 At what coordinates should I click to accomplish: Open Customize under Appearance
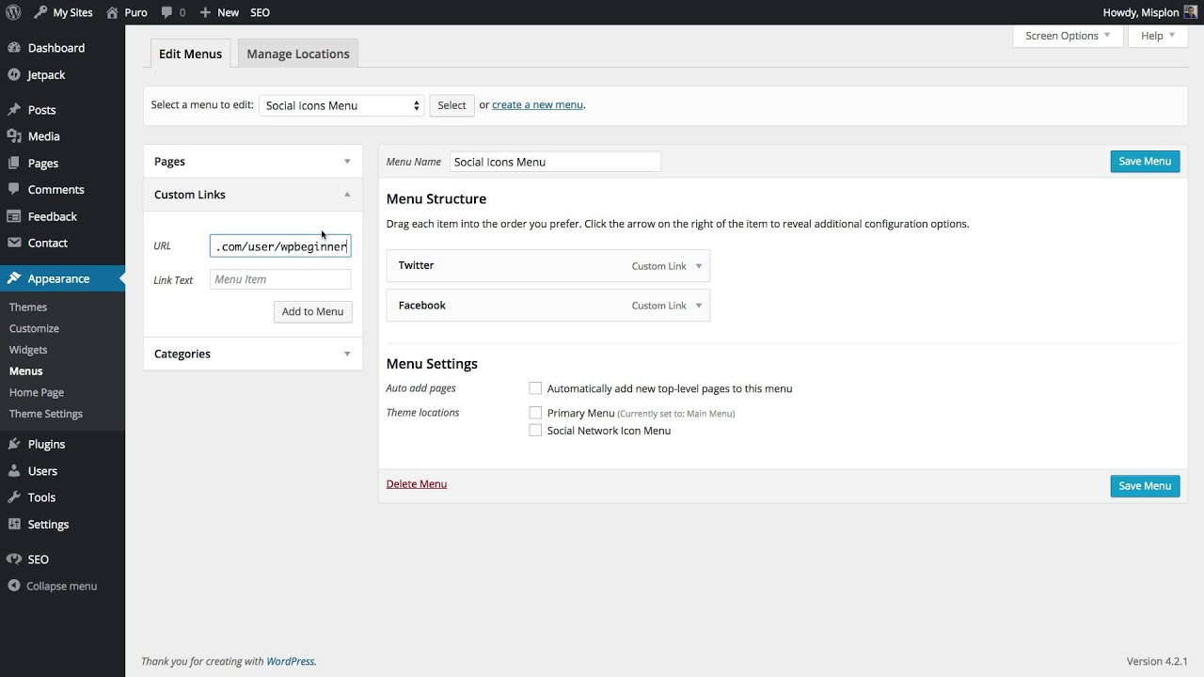click(34, 328)
